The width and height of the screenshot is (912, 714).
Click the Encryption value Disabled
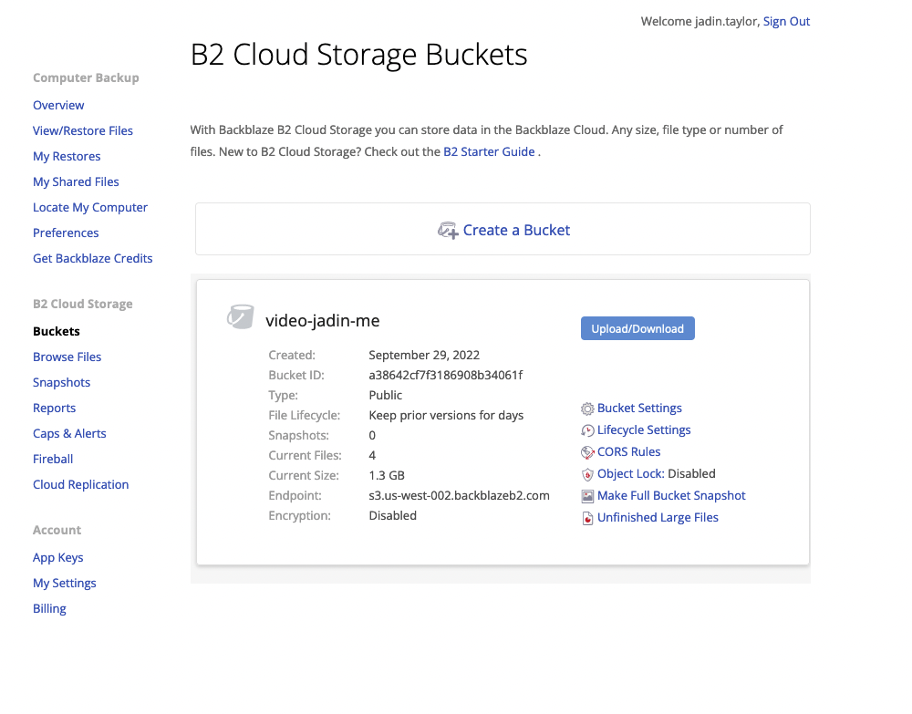coord(392,516)
